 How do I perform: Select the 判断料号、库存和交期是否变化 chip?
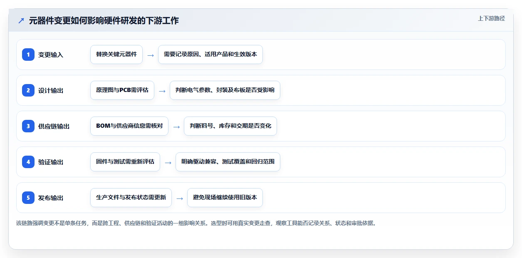coord(230,126)
